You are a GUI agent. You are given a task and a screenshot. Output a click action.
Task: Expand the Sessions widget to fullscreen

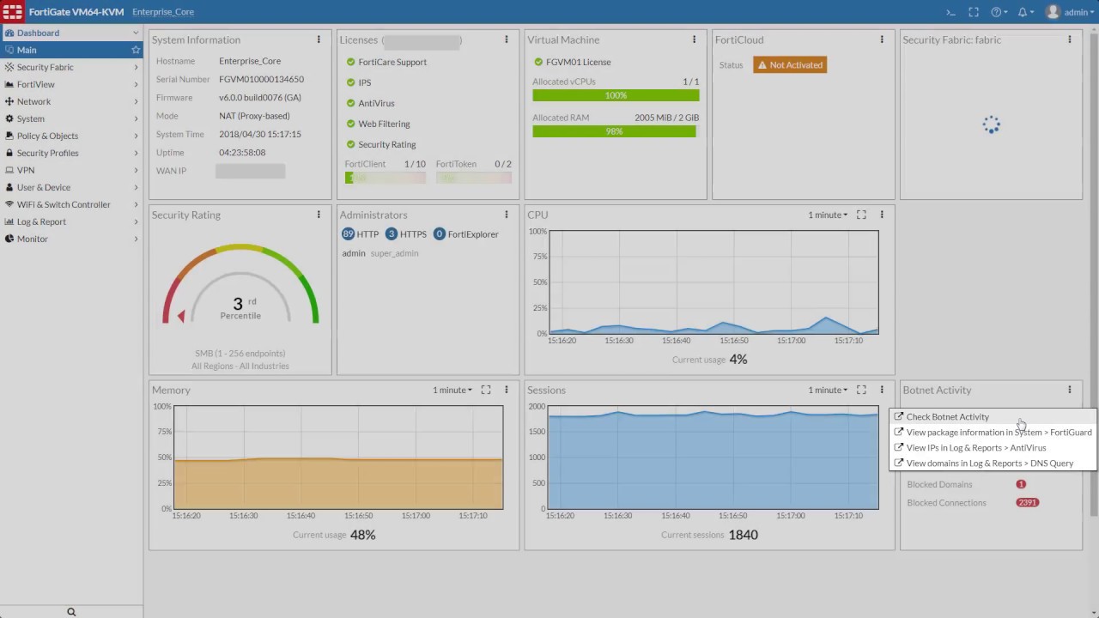point(861,390)
